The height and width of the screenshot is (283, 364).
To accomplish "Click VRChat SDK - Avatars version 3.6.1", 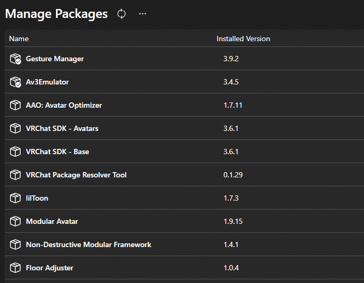I will click(x=231, y=128).
